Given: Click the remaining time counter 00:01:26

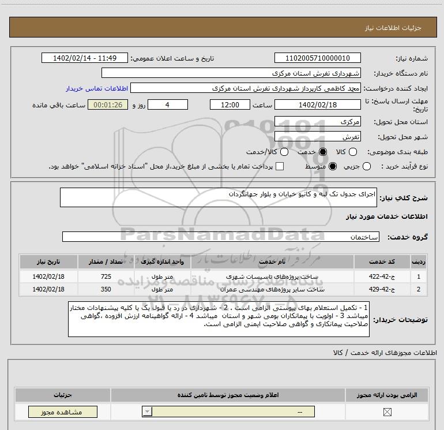Looking at the screenshot, I should click(108, 104).
